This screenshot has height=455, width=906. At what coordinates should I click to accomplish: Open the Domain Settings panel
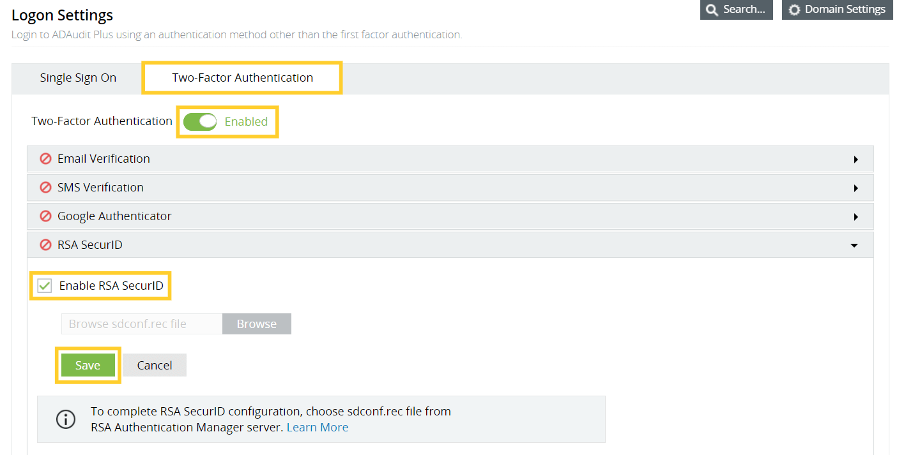837,10
